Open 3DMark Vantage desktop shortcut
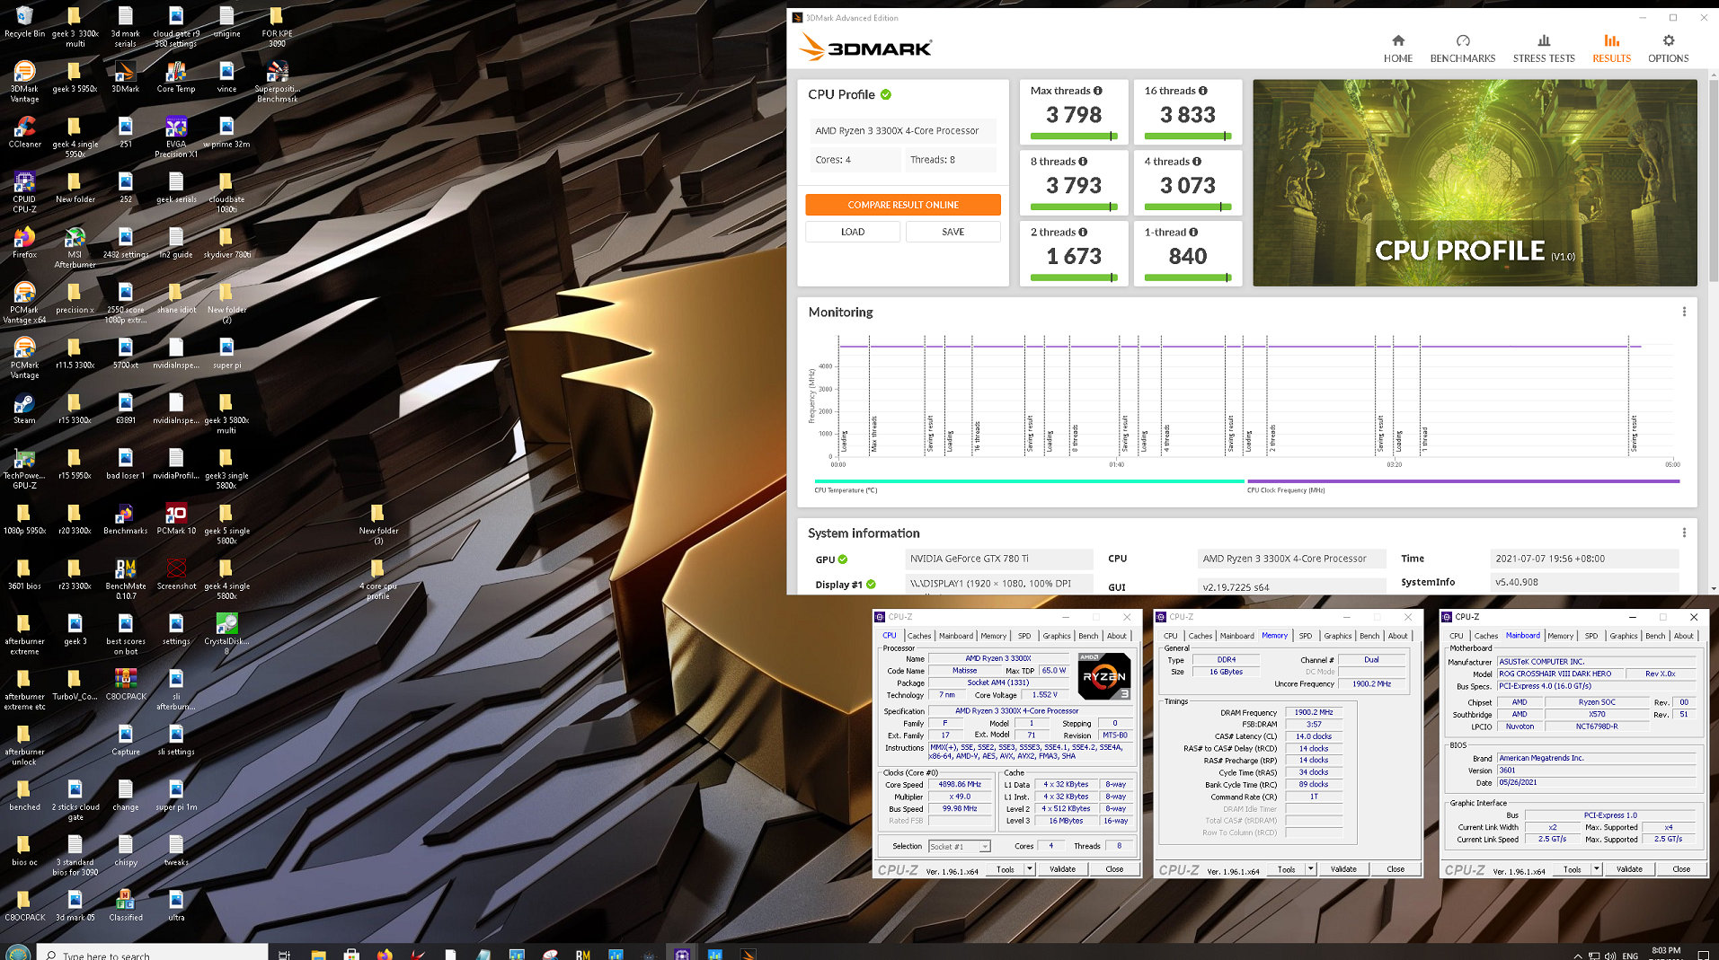 coord(24,82)
